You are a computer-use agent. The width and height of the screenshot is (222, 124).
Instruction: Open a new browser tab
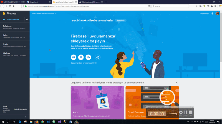(106, 2)
